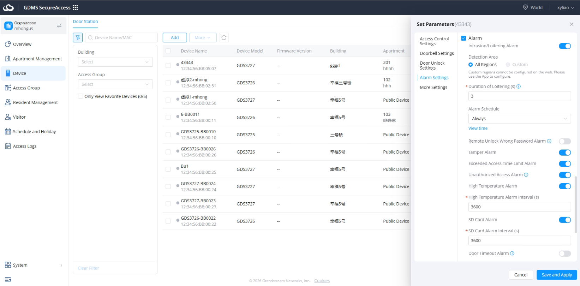Image resolution: width=580 pixels, height=286 pixels.
Task: Go to Door Unlock Settings section
Action: tap(432, 66)
